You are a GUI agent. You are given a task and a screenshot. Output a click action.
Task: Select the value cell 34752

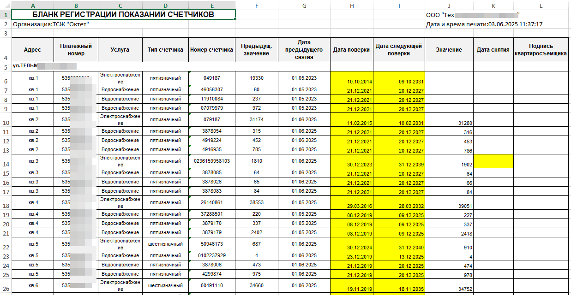coord(449,286)
